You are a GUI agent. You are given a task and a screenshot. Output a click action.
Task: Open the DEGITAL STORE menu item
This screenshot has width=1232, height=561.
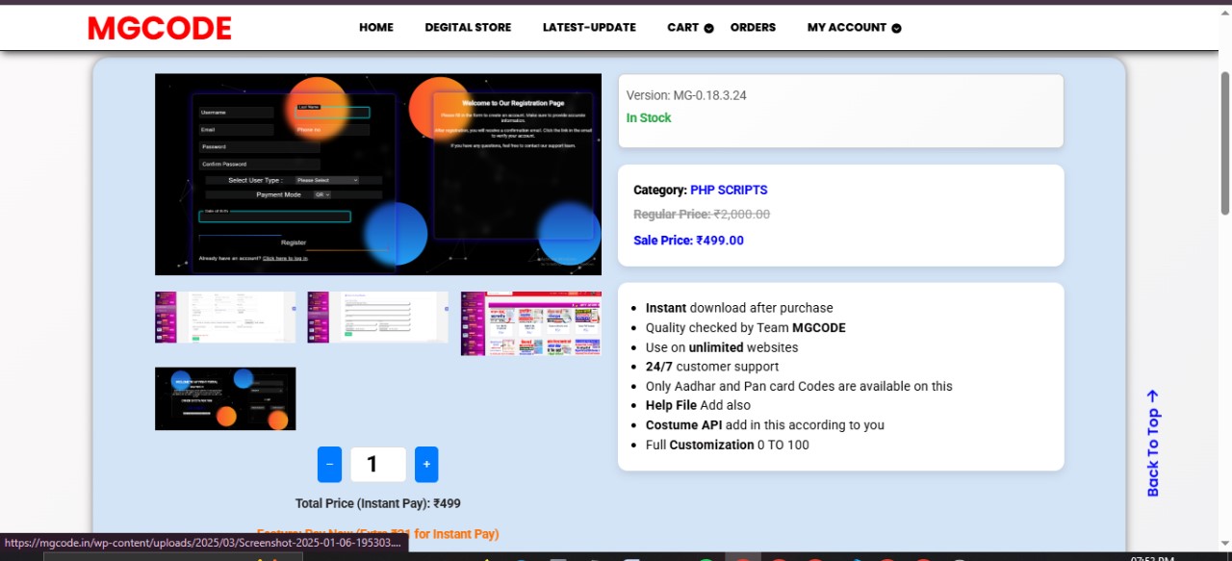(x=468, y=27)
